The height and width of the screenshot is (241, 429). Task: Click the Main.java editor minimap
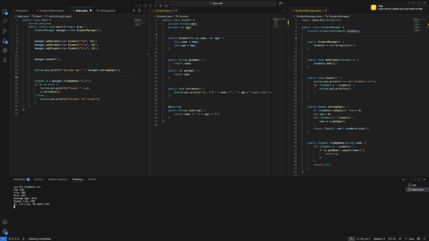click(139, 22)
